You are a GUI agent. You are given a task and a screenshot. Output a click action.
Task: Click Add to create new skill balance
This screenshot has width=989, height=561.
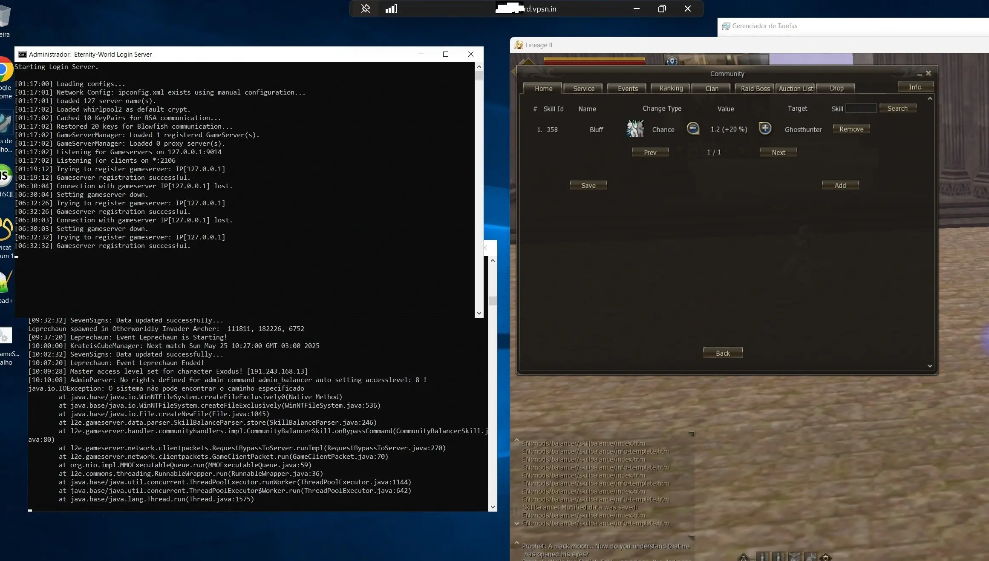840,185
